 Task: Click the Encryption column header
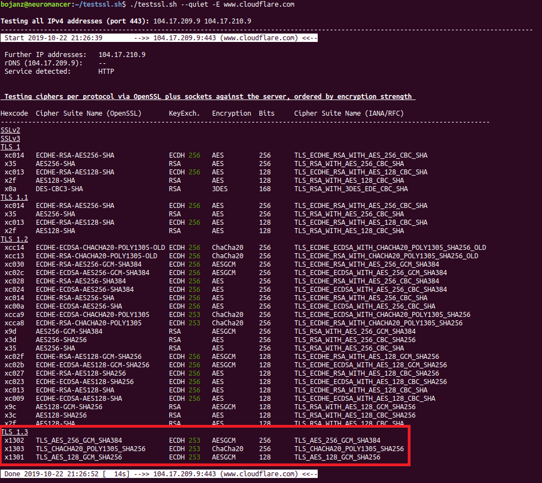point(231,113)
